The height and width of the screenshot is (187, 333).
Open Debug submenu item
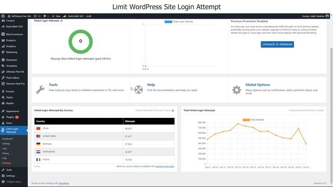[6, 153]
